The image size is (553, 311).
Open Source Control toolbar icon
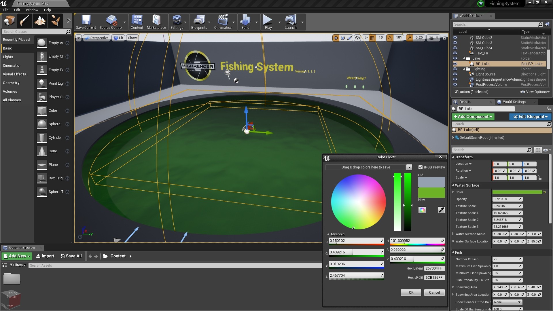(111, 22)
